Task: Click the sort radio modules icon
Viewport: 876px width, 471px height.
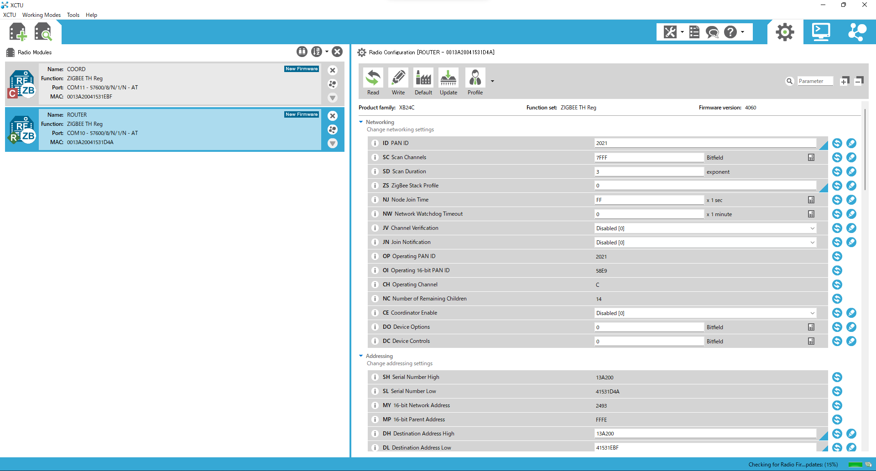Action: tap(317, 52)
